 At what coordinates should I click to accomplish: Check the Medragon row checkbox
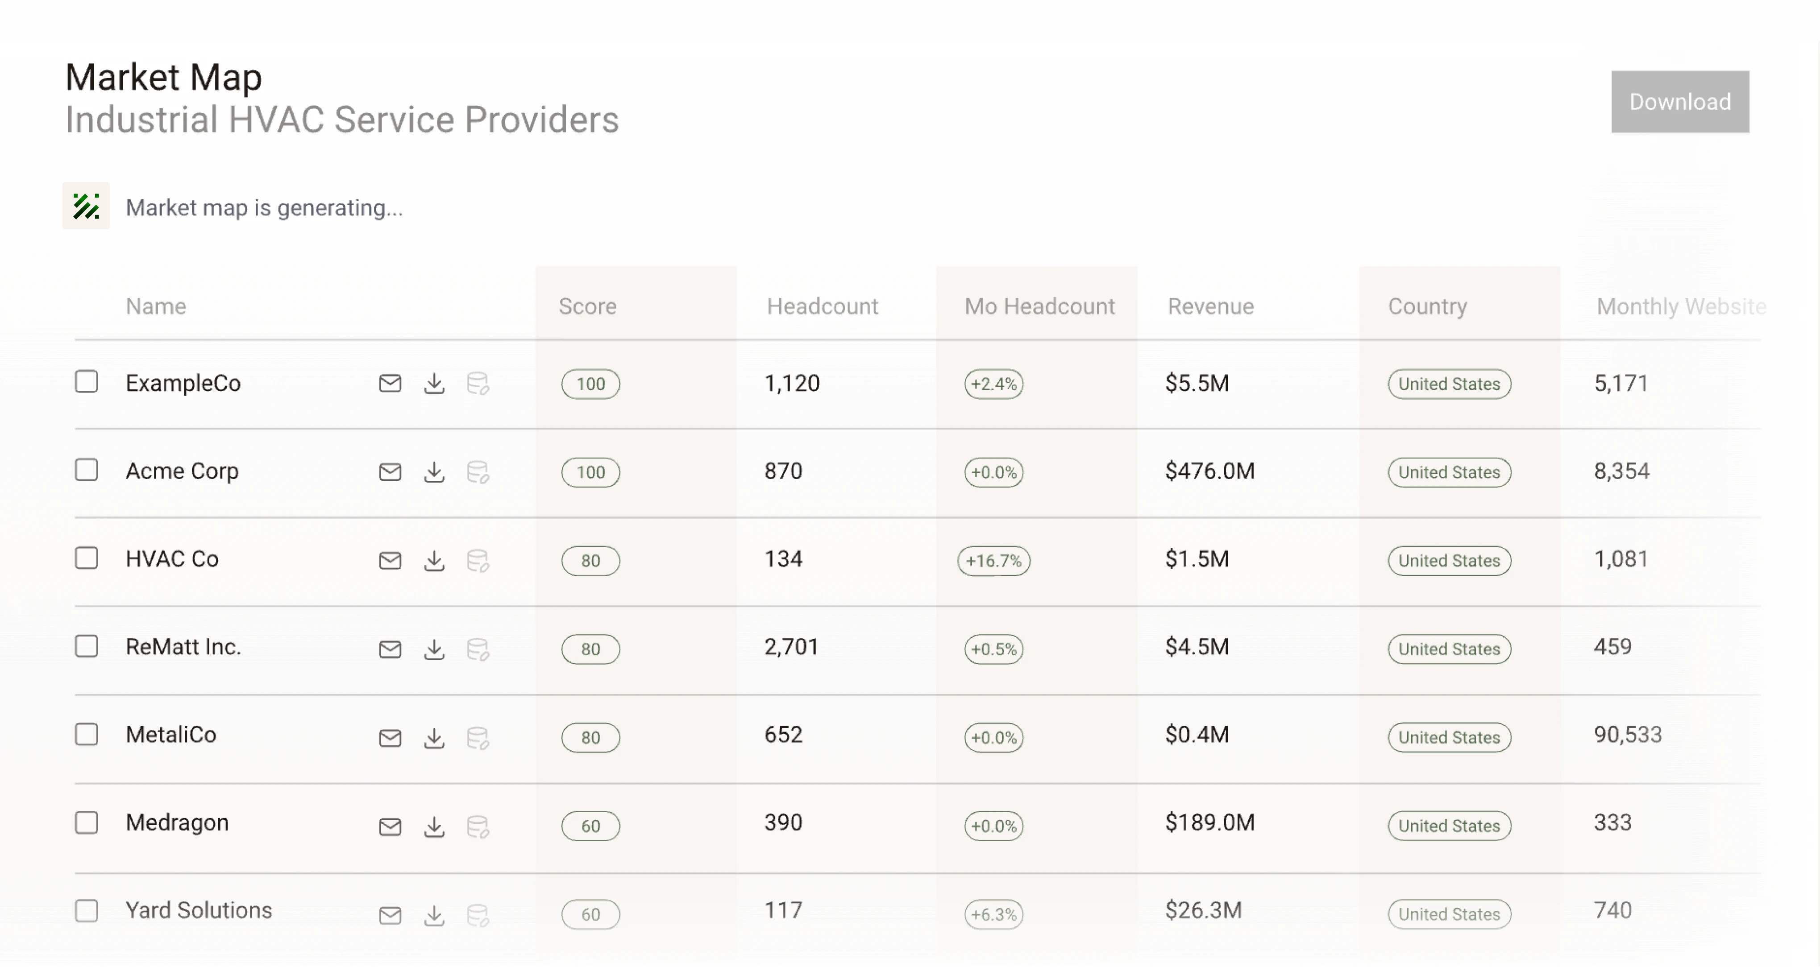[x=87, y=822]
